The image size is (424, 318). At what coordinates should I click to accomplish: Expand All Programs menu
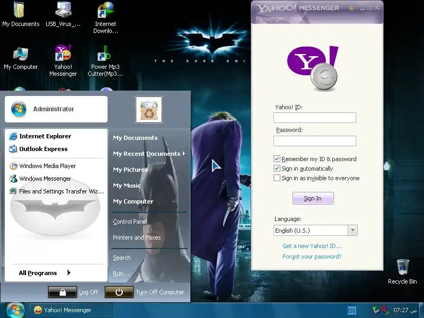pos(45,273)
